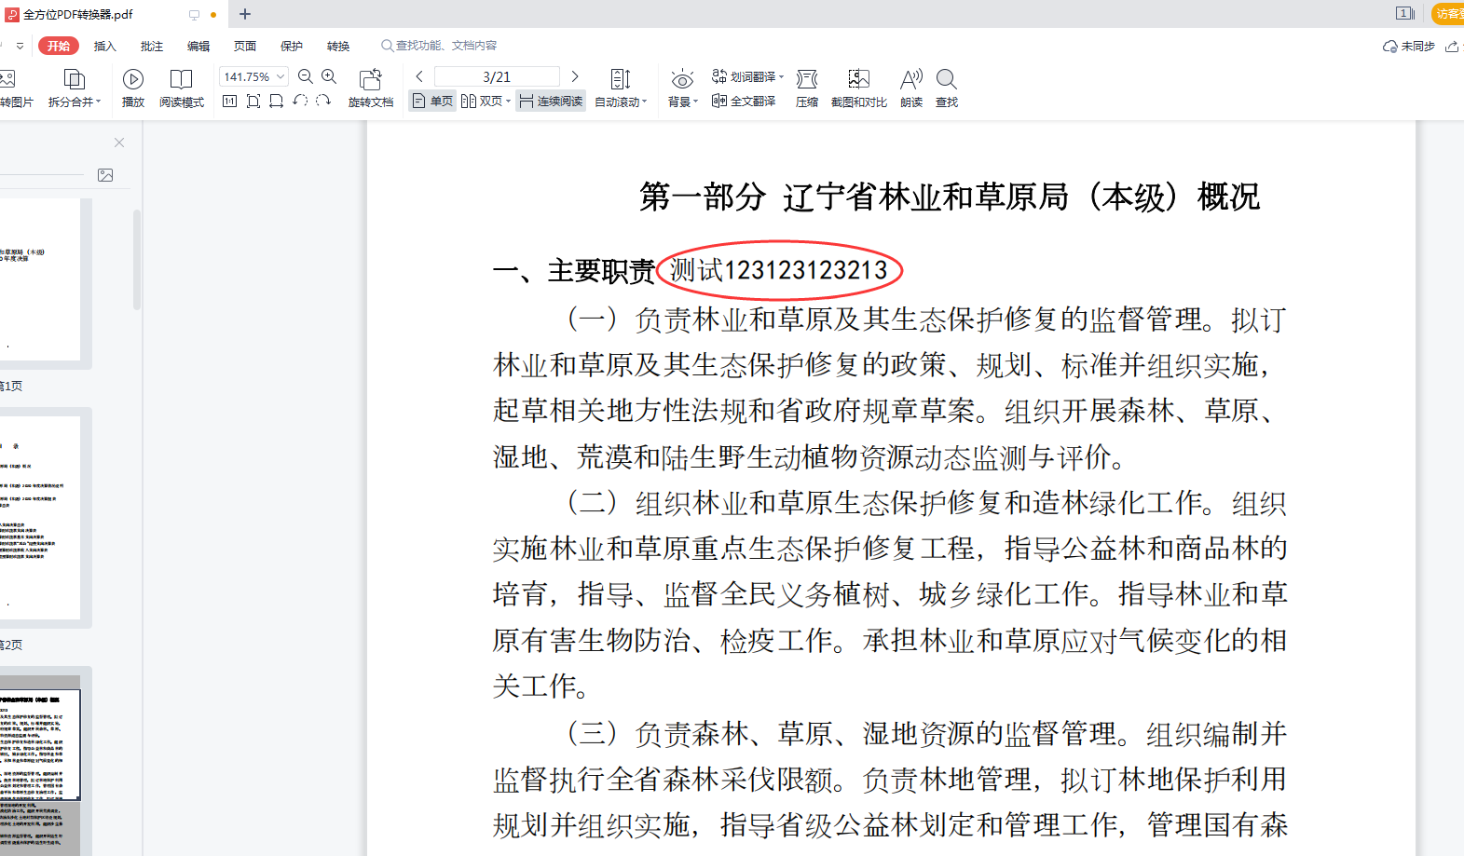Viewport: 1464px width, 856px height.
Task: Open the 查找 find tool
Action: click(947, 88)
